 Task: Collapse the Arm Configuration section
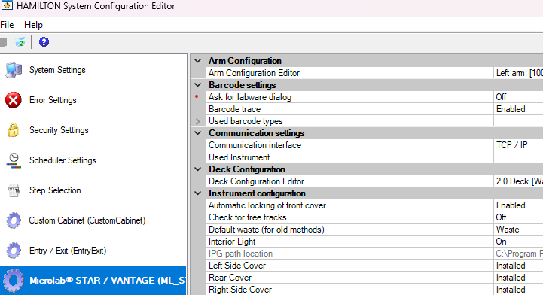pyautogui.click(x=198, y=61)
